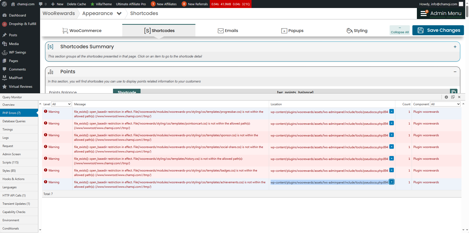Open the Styling tab
The width and height of the screenshot is (469, 233).
(357, 30)
